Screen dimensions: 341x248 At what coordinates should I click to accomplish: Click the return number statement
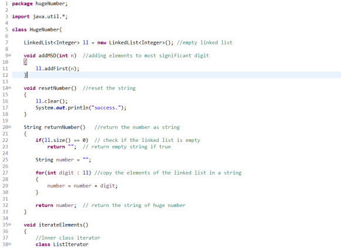(56, 205)
